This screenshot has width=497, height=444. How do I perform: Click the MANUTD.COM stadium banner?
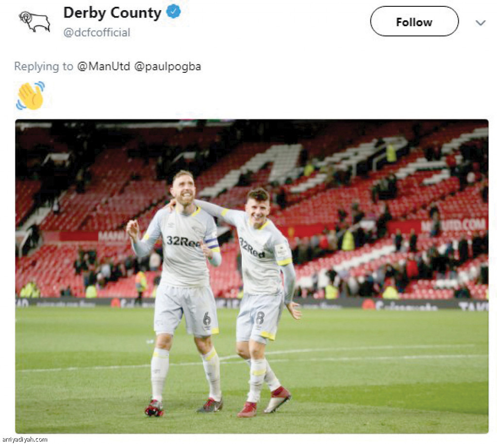click(x=454, y=225)
